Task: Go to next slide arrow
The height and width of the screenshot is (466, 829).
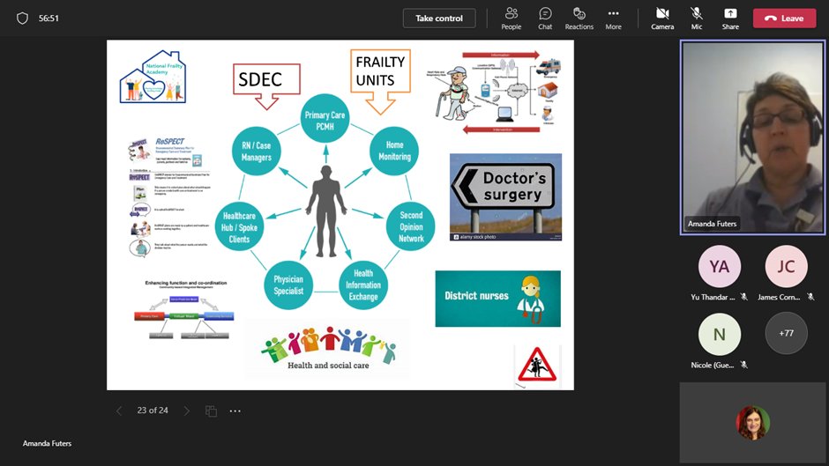Action: coord(186,411)
